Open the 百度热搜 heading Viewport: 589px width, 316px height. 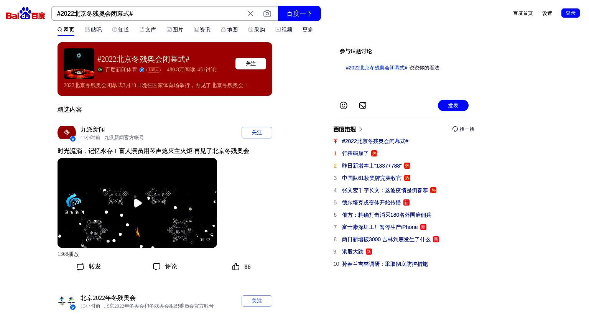tap(345, 129)
